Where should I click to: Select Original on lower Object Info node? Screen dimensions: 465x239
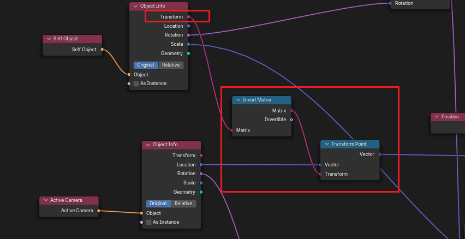click(x=158, y=204)
